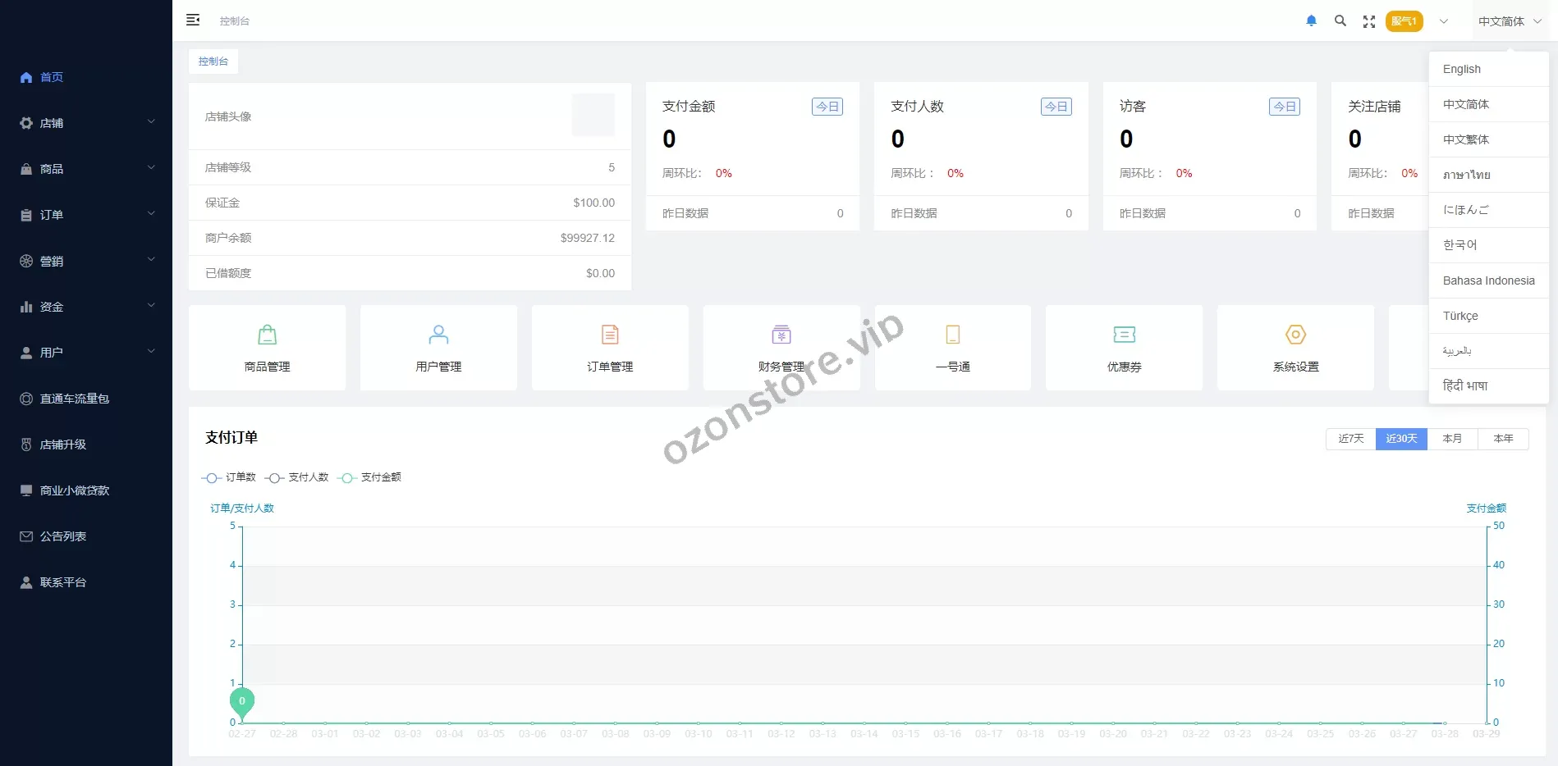This screenshot has height=766, width=1558.
Task: Toggle 订单数 series in chart legend
Action: (229, 477)
